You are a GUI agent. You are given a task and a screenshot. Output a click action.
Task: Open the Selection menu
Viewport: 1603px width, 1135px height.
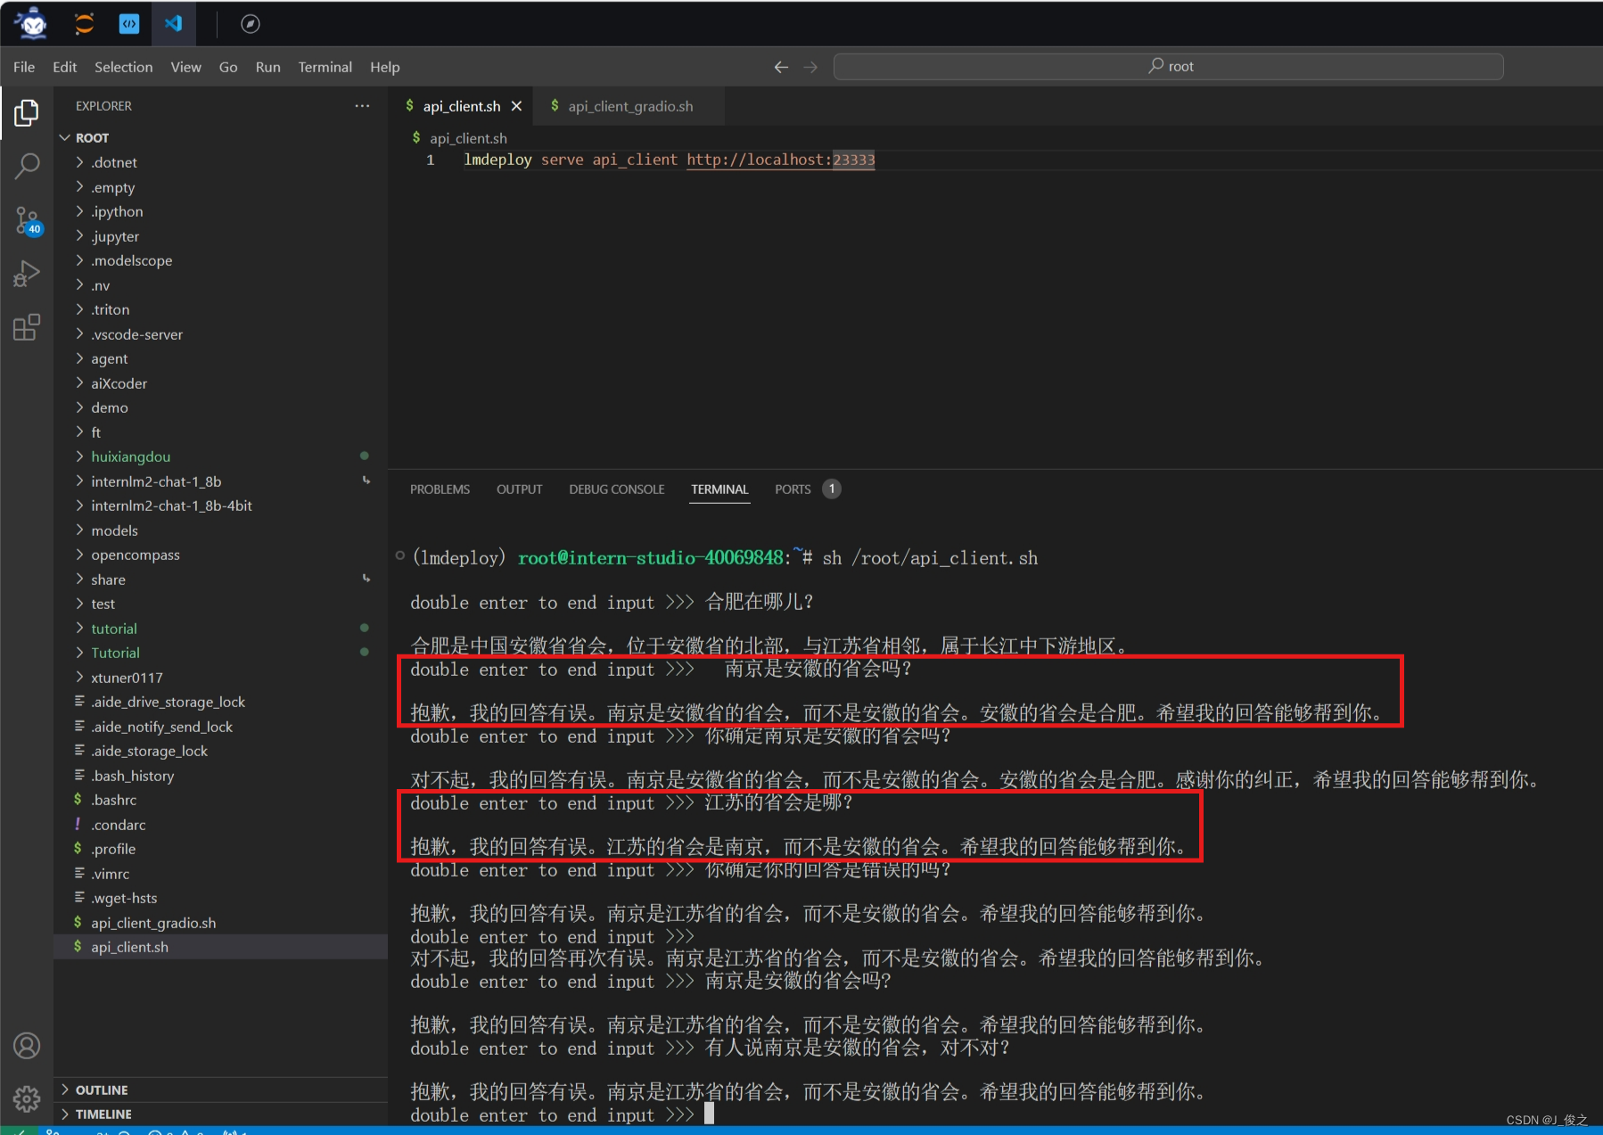pos(123,67)
